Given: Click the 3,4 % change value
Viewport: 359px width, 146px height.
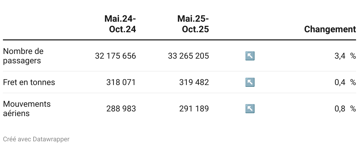Looking at the screenshot, I should tap(345, 56).
